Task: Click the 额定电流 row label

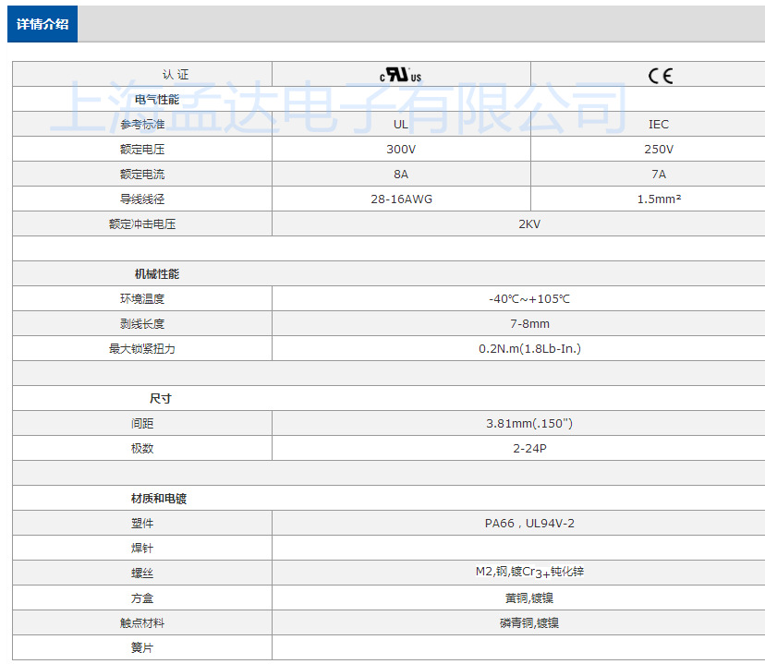Action: coord(142,174)
